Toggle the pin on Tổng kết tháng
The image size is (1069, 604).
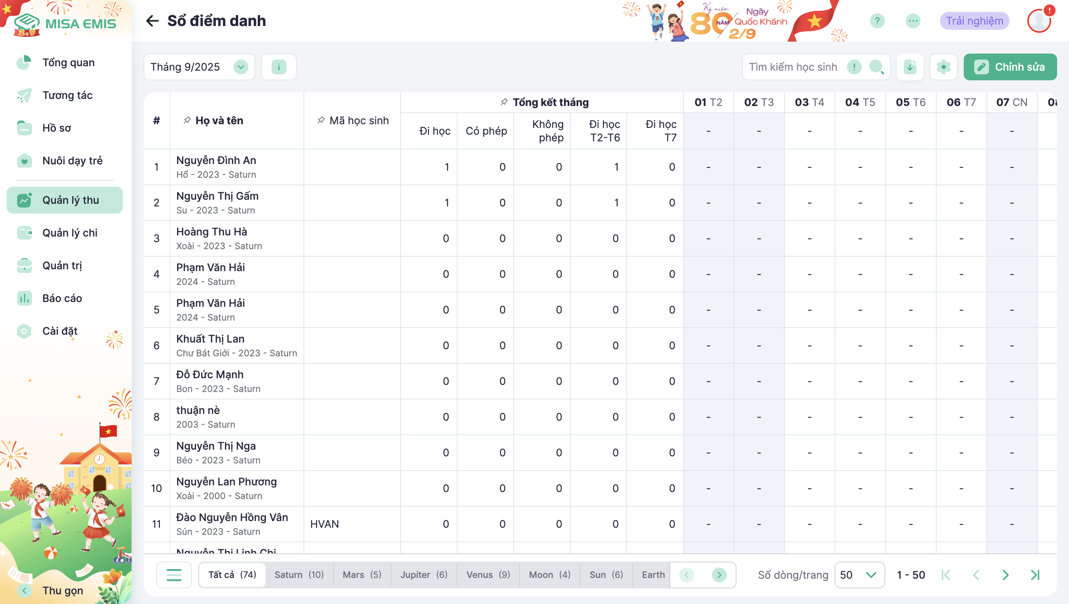(504, 102)
